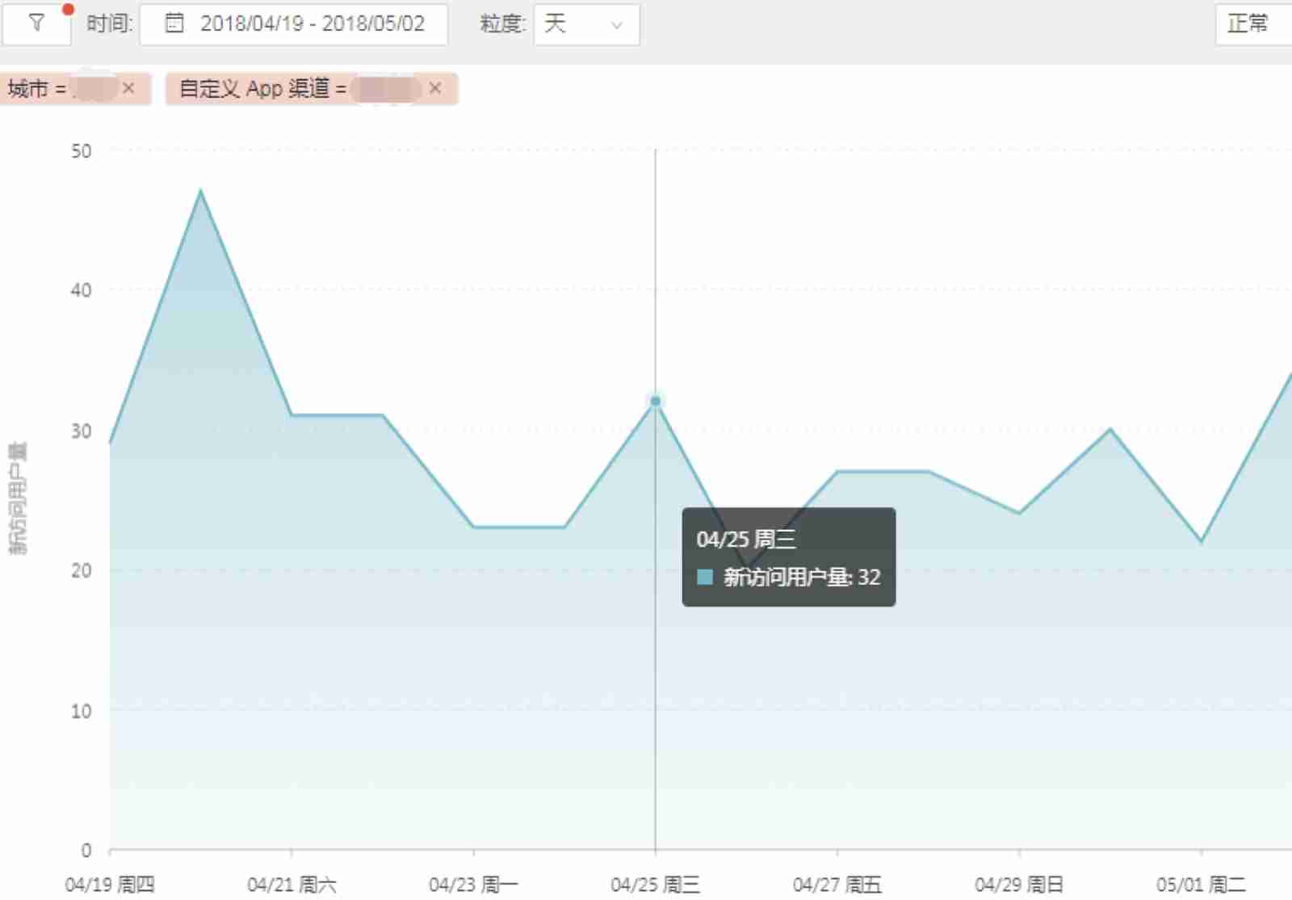Open the 正常 selector at top right
The height and width of the screenshot is (900, 1292).
coord(1253,24)
